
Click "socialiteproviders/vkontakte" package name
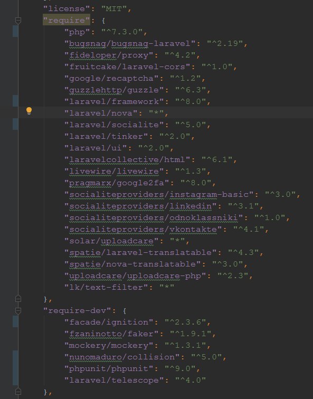click(x=143, y=229)
